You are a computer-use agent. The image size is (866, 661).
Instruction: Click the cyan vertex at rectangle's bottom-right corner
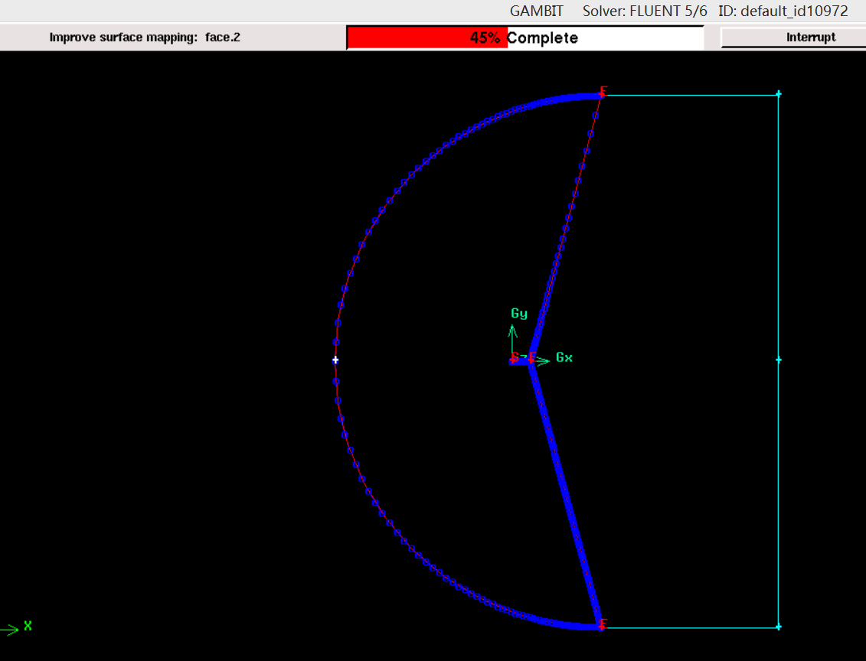tap(778, 627)
